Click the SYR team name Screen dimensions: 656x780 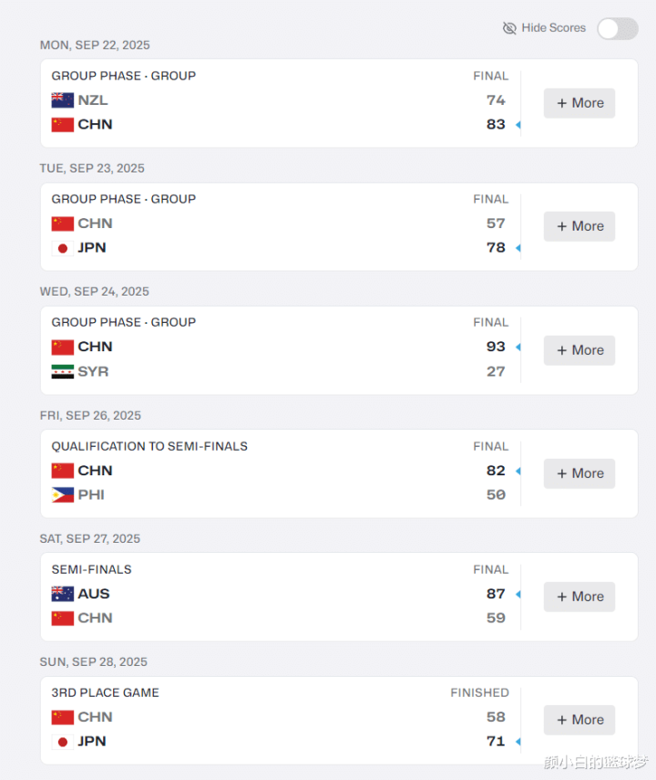(93, 371)
